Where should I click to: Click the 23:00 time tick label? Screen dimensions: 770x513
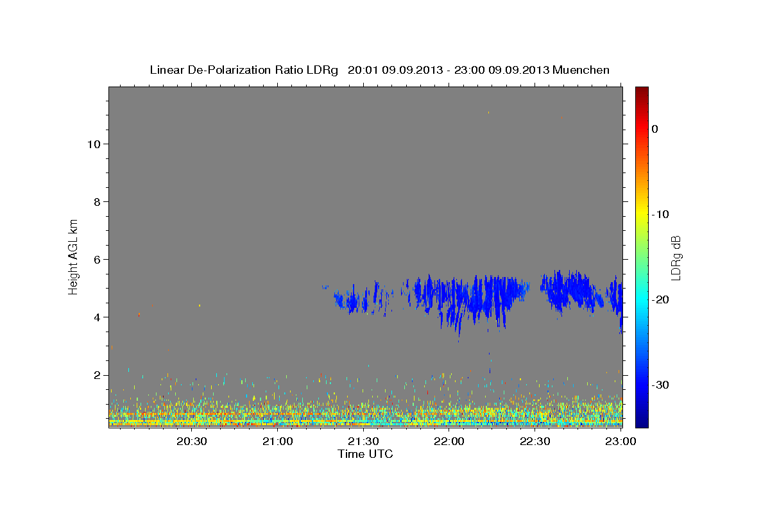pyautogui.click(x=620, y=441)
